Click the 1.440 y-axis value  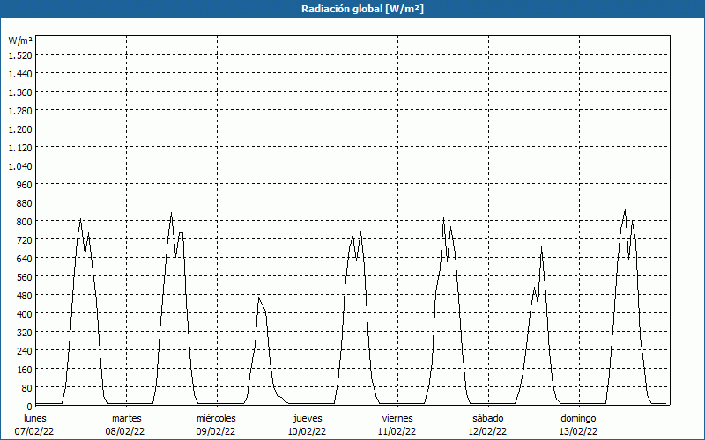20,74
